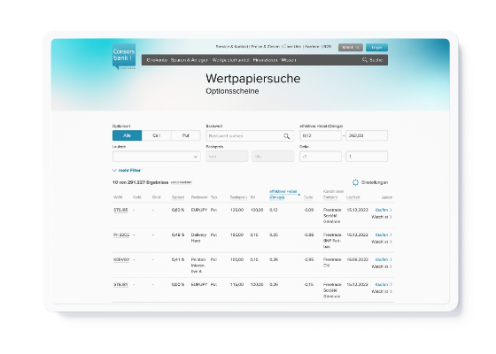Image resolution: width=496 pixels, height=354 pixels.
Task: Sort by the Spread column header
Action: click(x=178, y=197)
